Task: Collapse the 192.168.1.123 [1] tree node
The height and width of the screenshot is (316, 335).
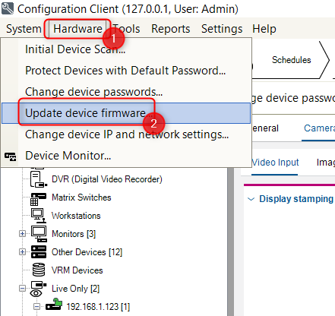Action: 36,307
